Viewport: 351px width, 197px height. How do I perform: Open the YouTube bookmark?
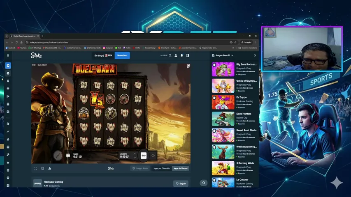point(22,48)
